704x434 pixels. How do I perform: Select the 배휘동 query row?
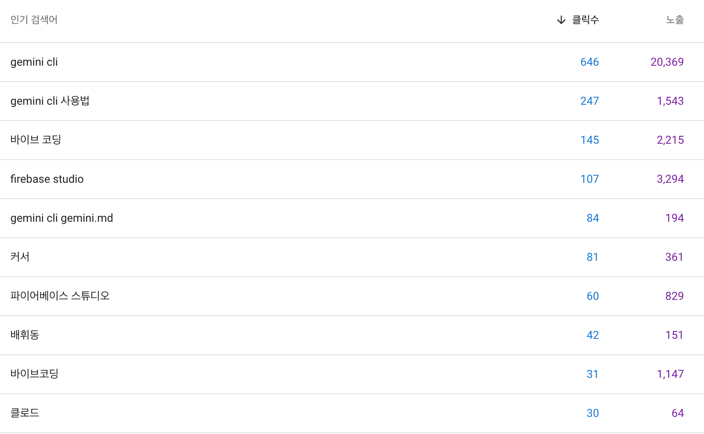(352, 335)
